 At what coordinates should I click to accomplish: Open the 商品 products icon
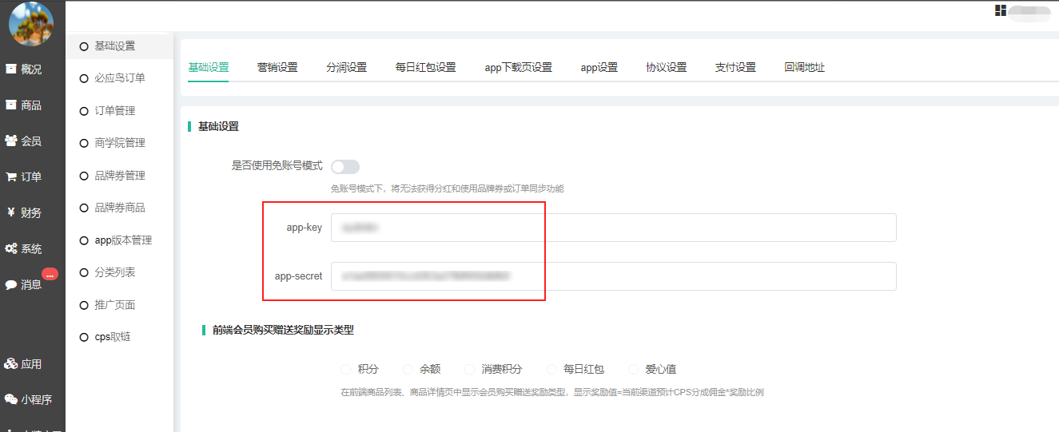point(11,105)
